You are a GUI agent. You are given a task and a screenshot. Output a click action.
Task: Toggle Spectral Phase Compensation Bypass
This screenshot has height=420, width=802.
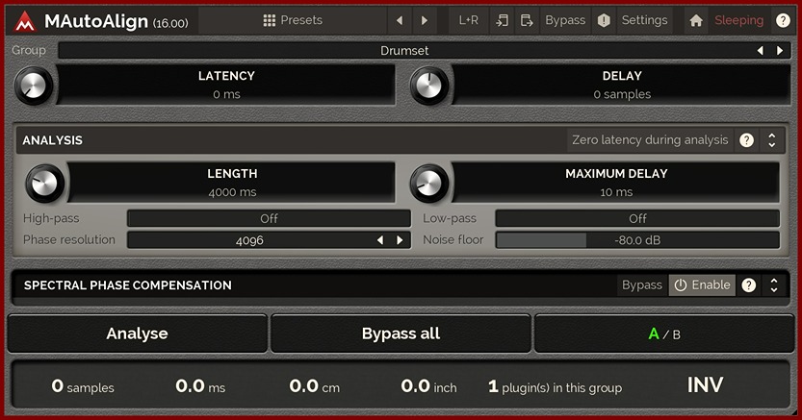pyautogui.click(x=642, y=284)
